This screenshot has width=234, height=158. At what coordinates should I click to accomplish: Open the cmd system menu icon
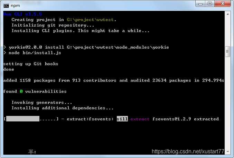coord(6,6)
